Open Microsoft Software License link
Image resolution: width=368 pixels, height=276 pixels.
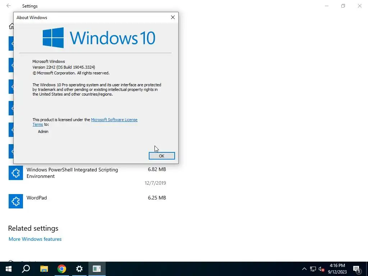[114, 120]
